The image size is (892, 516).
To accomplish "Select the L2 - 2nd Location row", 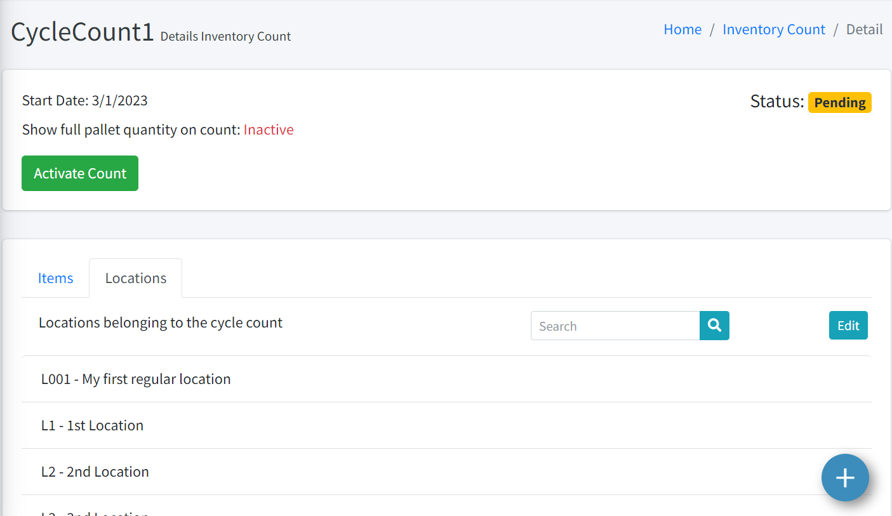I will click(95, 472).
